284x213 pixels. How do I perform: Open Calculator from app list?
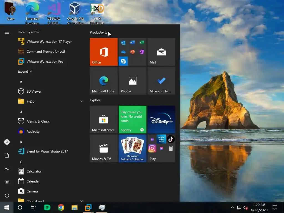click(49, 171)
